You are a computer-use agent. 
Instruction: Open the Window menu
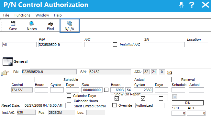pyautogui.click(x=42, y=15)
